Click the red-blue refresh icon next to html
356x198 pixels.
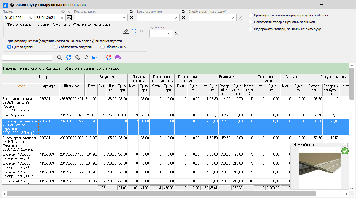109,58
